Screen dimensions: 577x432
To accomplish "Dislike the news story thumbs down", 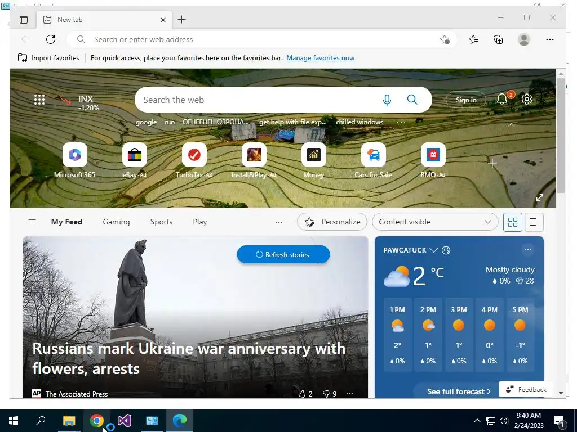I will click(x=326, y=394).
